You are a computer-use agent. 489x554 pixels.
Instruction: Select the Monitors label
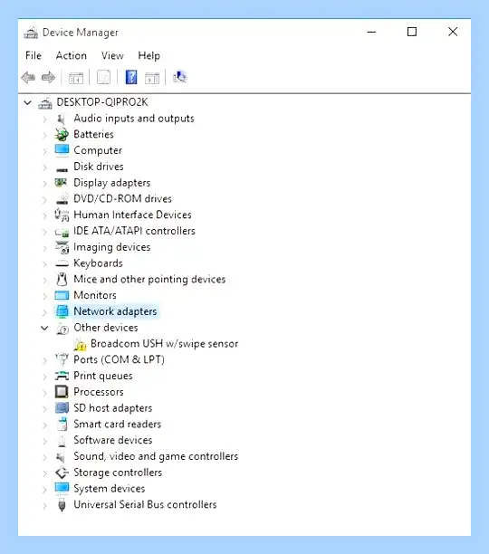(x=95, y=295)
